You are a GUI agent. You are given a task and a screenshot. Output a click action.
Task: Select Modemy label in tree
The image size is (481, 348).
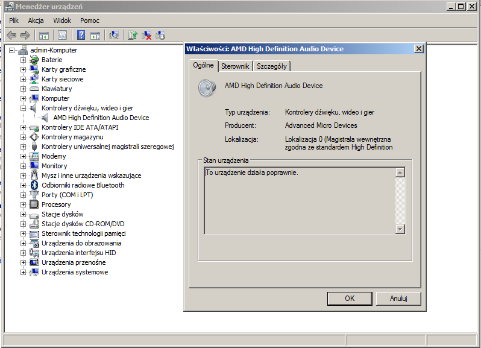coord(54,156)
